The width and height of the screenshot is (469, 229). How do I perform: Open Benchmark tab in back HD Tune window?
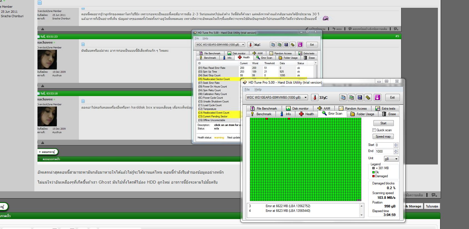point(207,58)
